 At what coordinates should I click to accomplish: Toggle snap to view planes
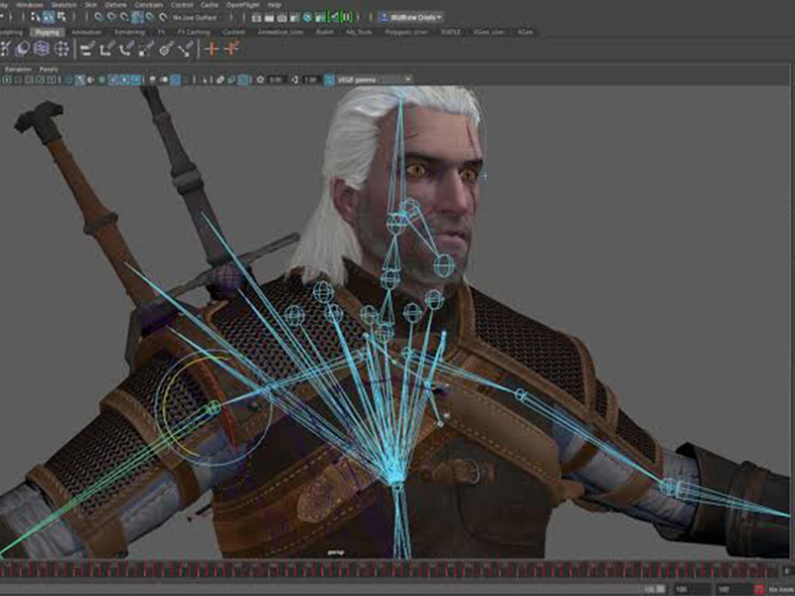150,17
